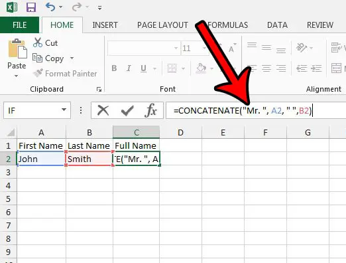
Task: Toggle Underline formatting
Action: point(143,68)
